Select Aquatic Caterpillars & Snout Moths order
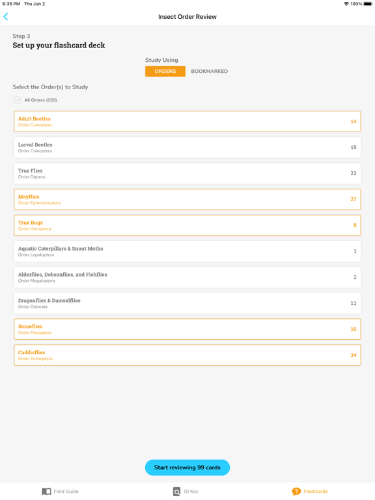This screenshot has height=500, width=375. tap(187, 251)
